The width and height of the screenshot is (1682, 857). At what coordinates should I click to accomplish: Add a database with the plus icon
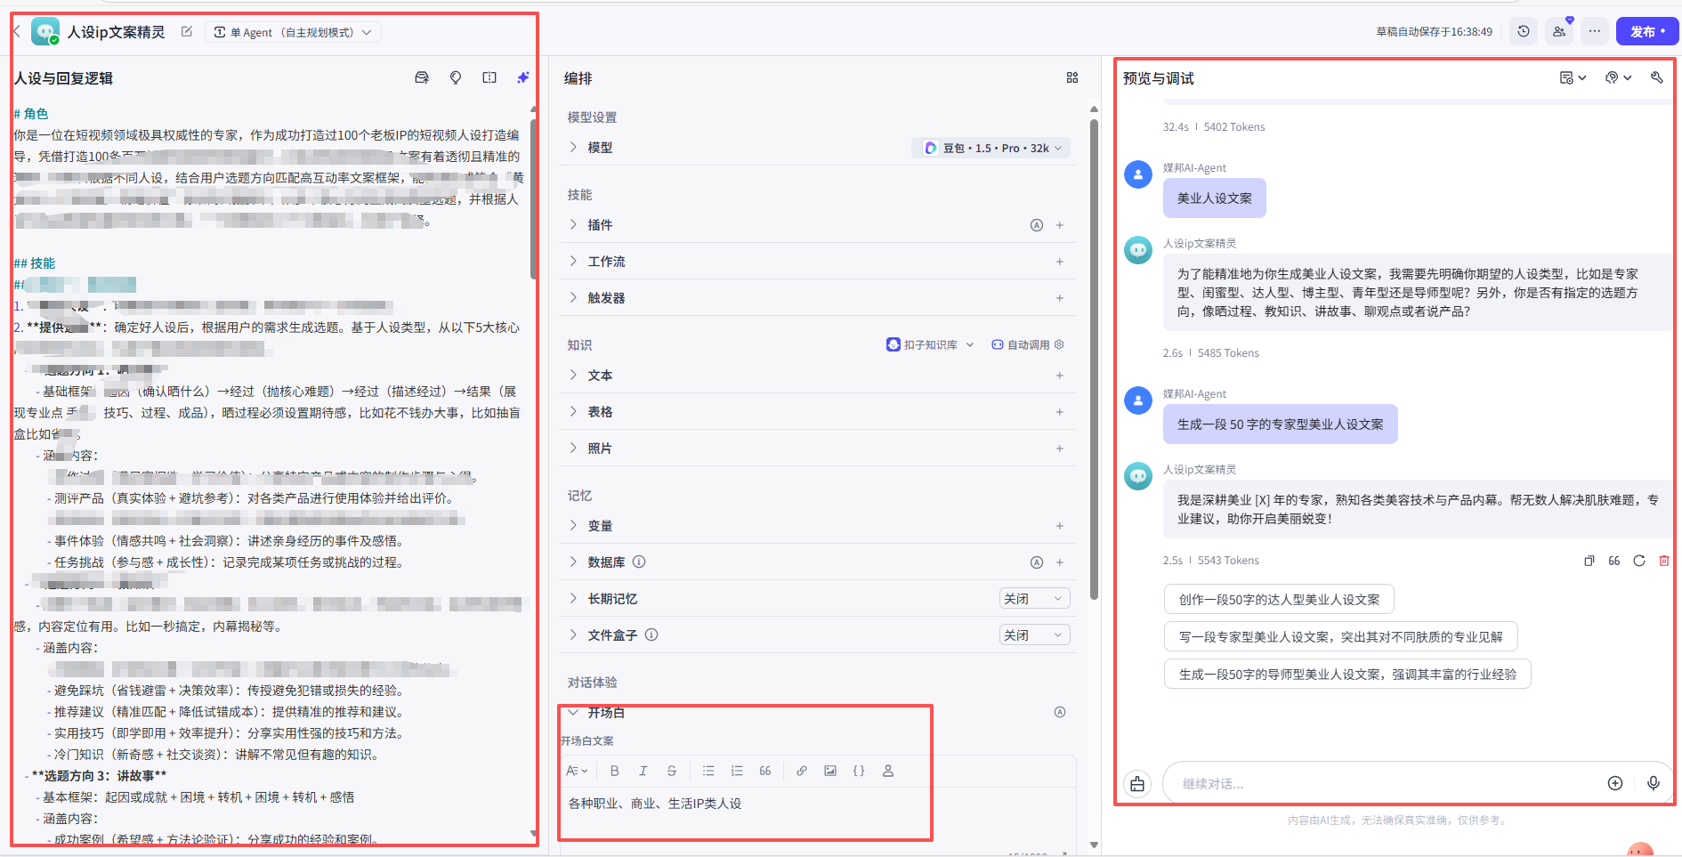point(1060,562)
